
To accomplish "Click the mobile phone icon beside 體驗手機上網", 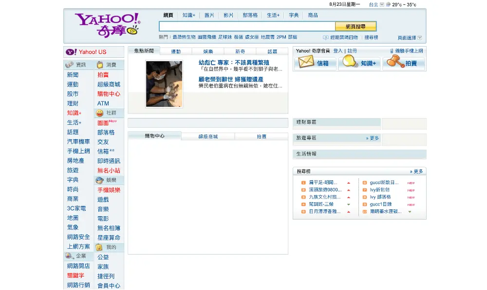I will click(392, 51).
